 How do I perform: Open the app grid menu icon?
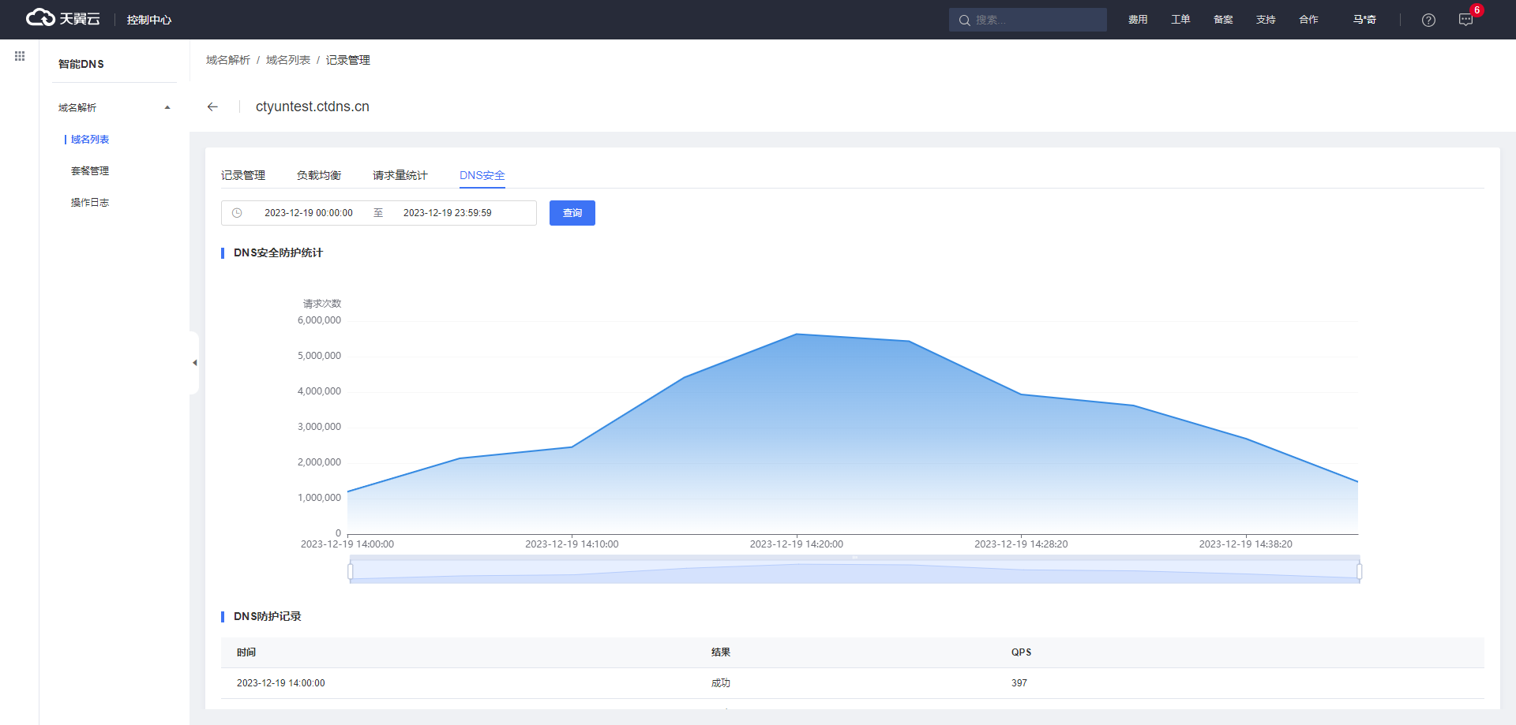click(x=20, y=56)
